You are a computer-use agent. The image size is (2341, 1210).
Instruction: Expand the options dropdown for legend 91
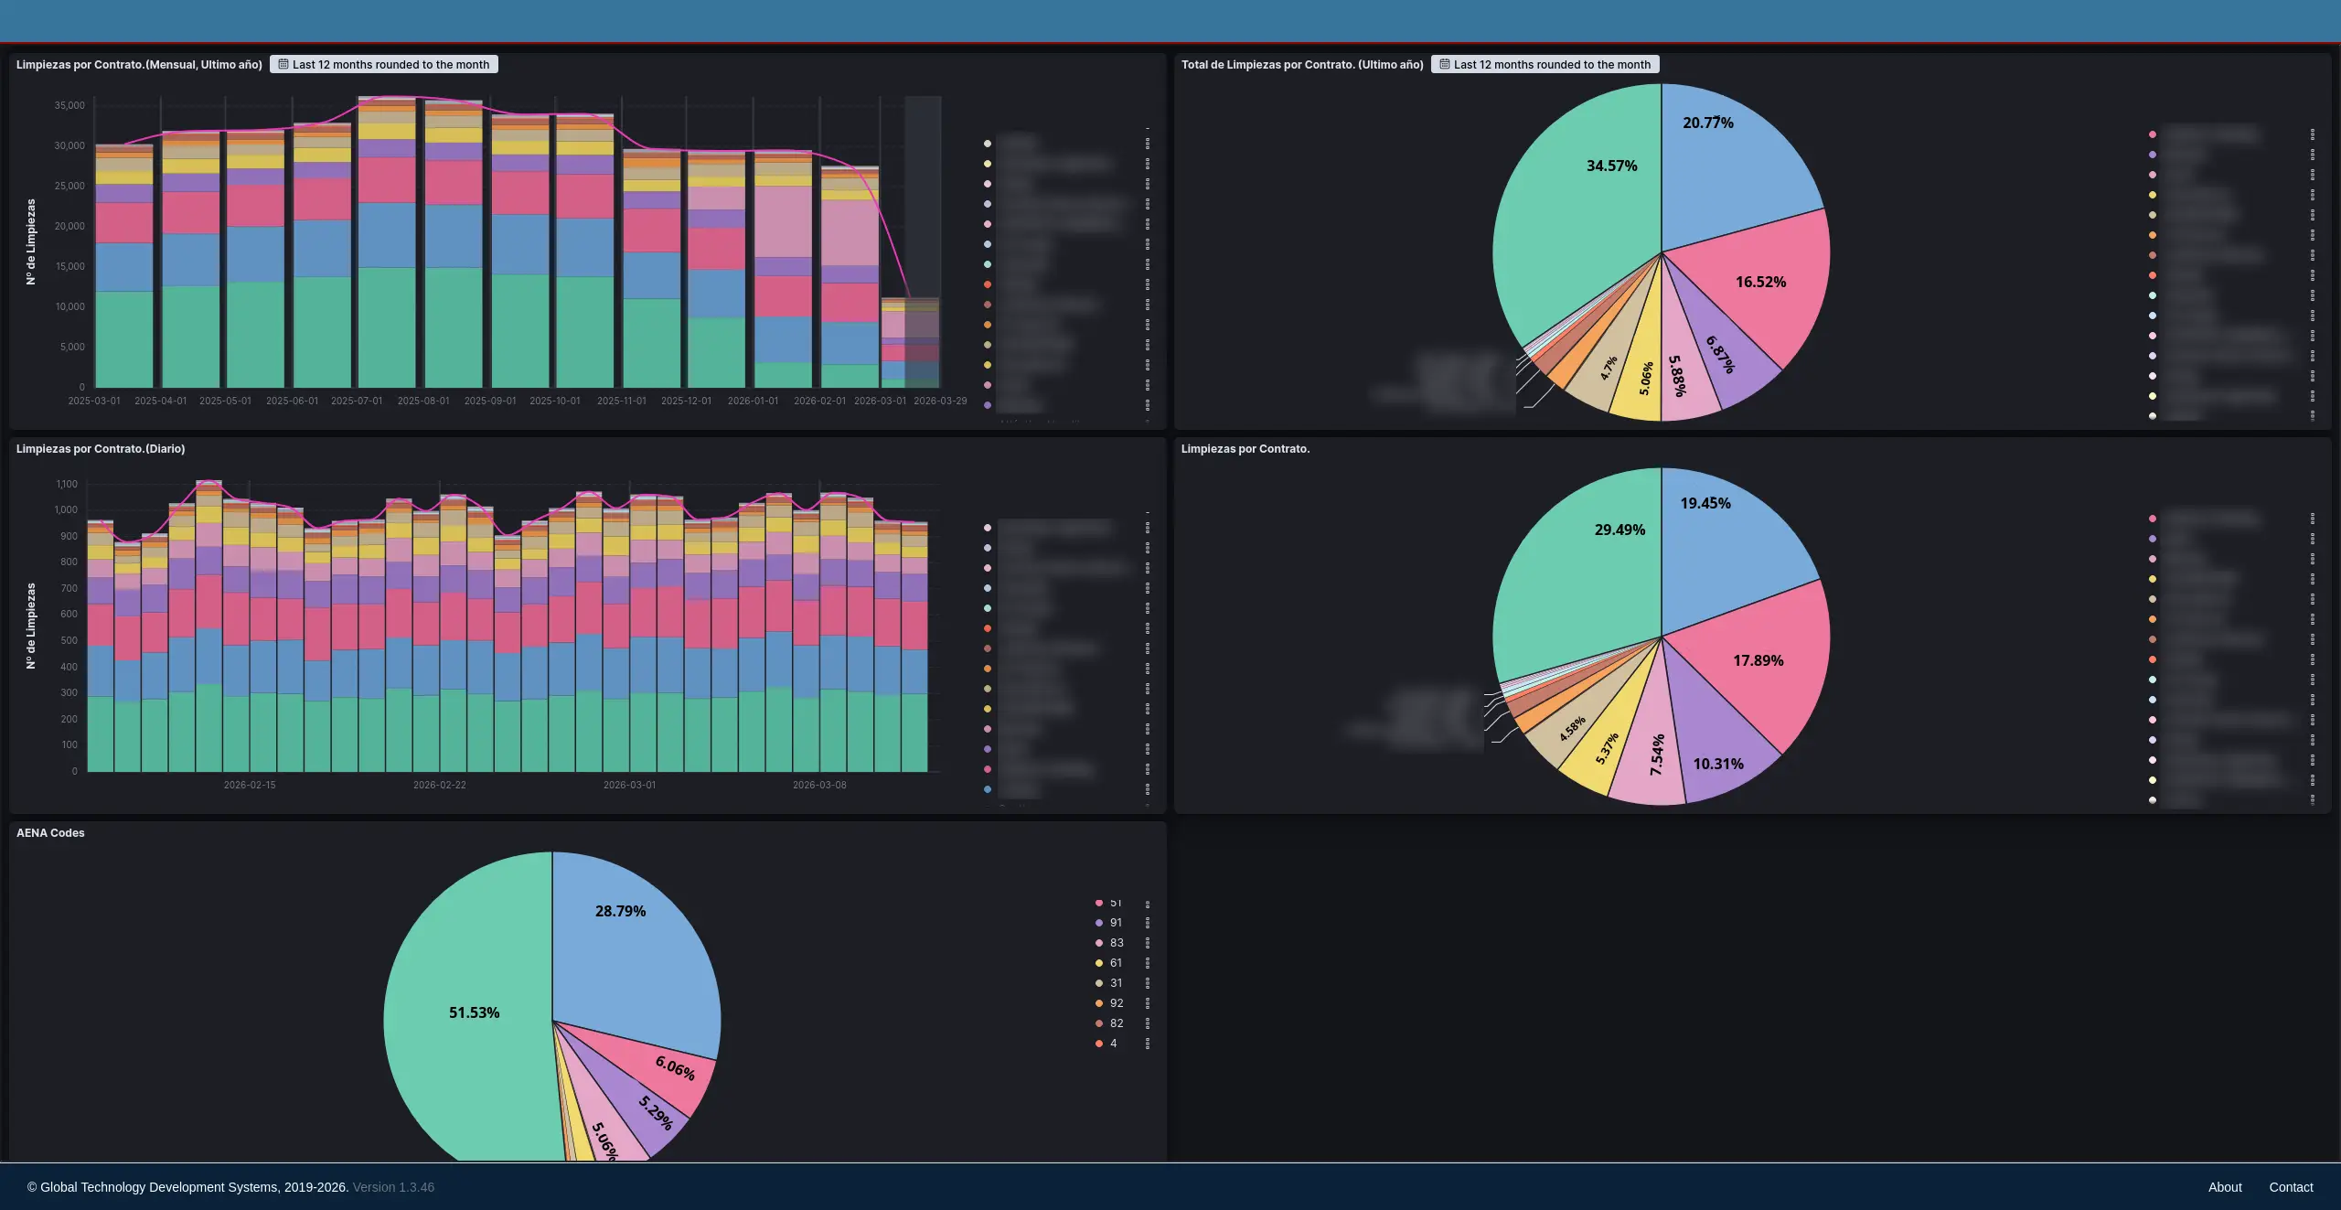click(x=1148, y=923)
